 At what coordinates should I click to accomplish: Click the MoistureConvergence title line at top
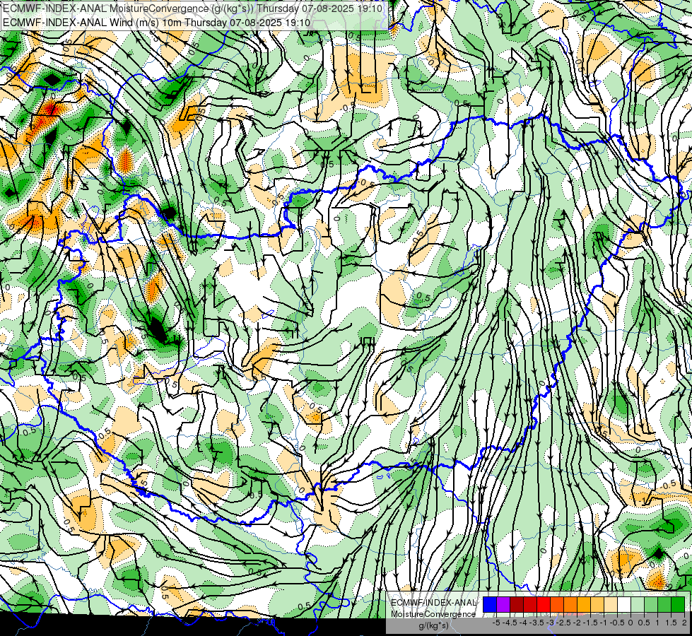pos(192,8)
